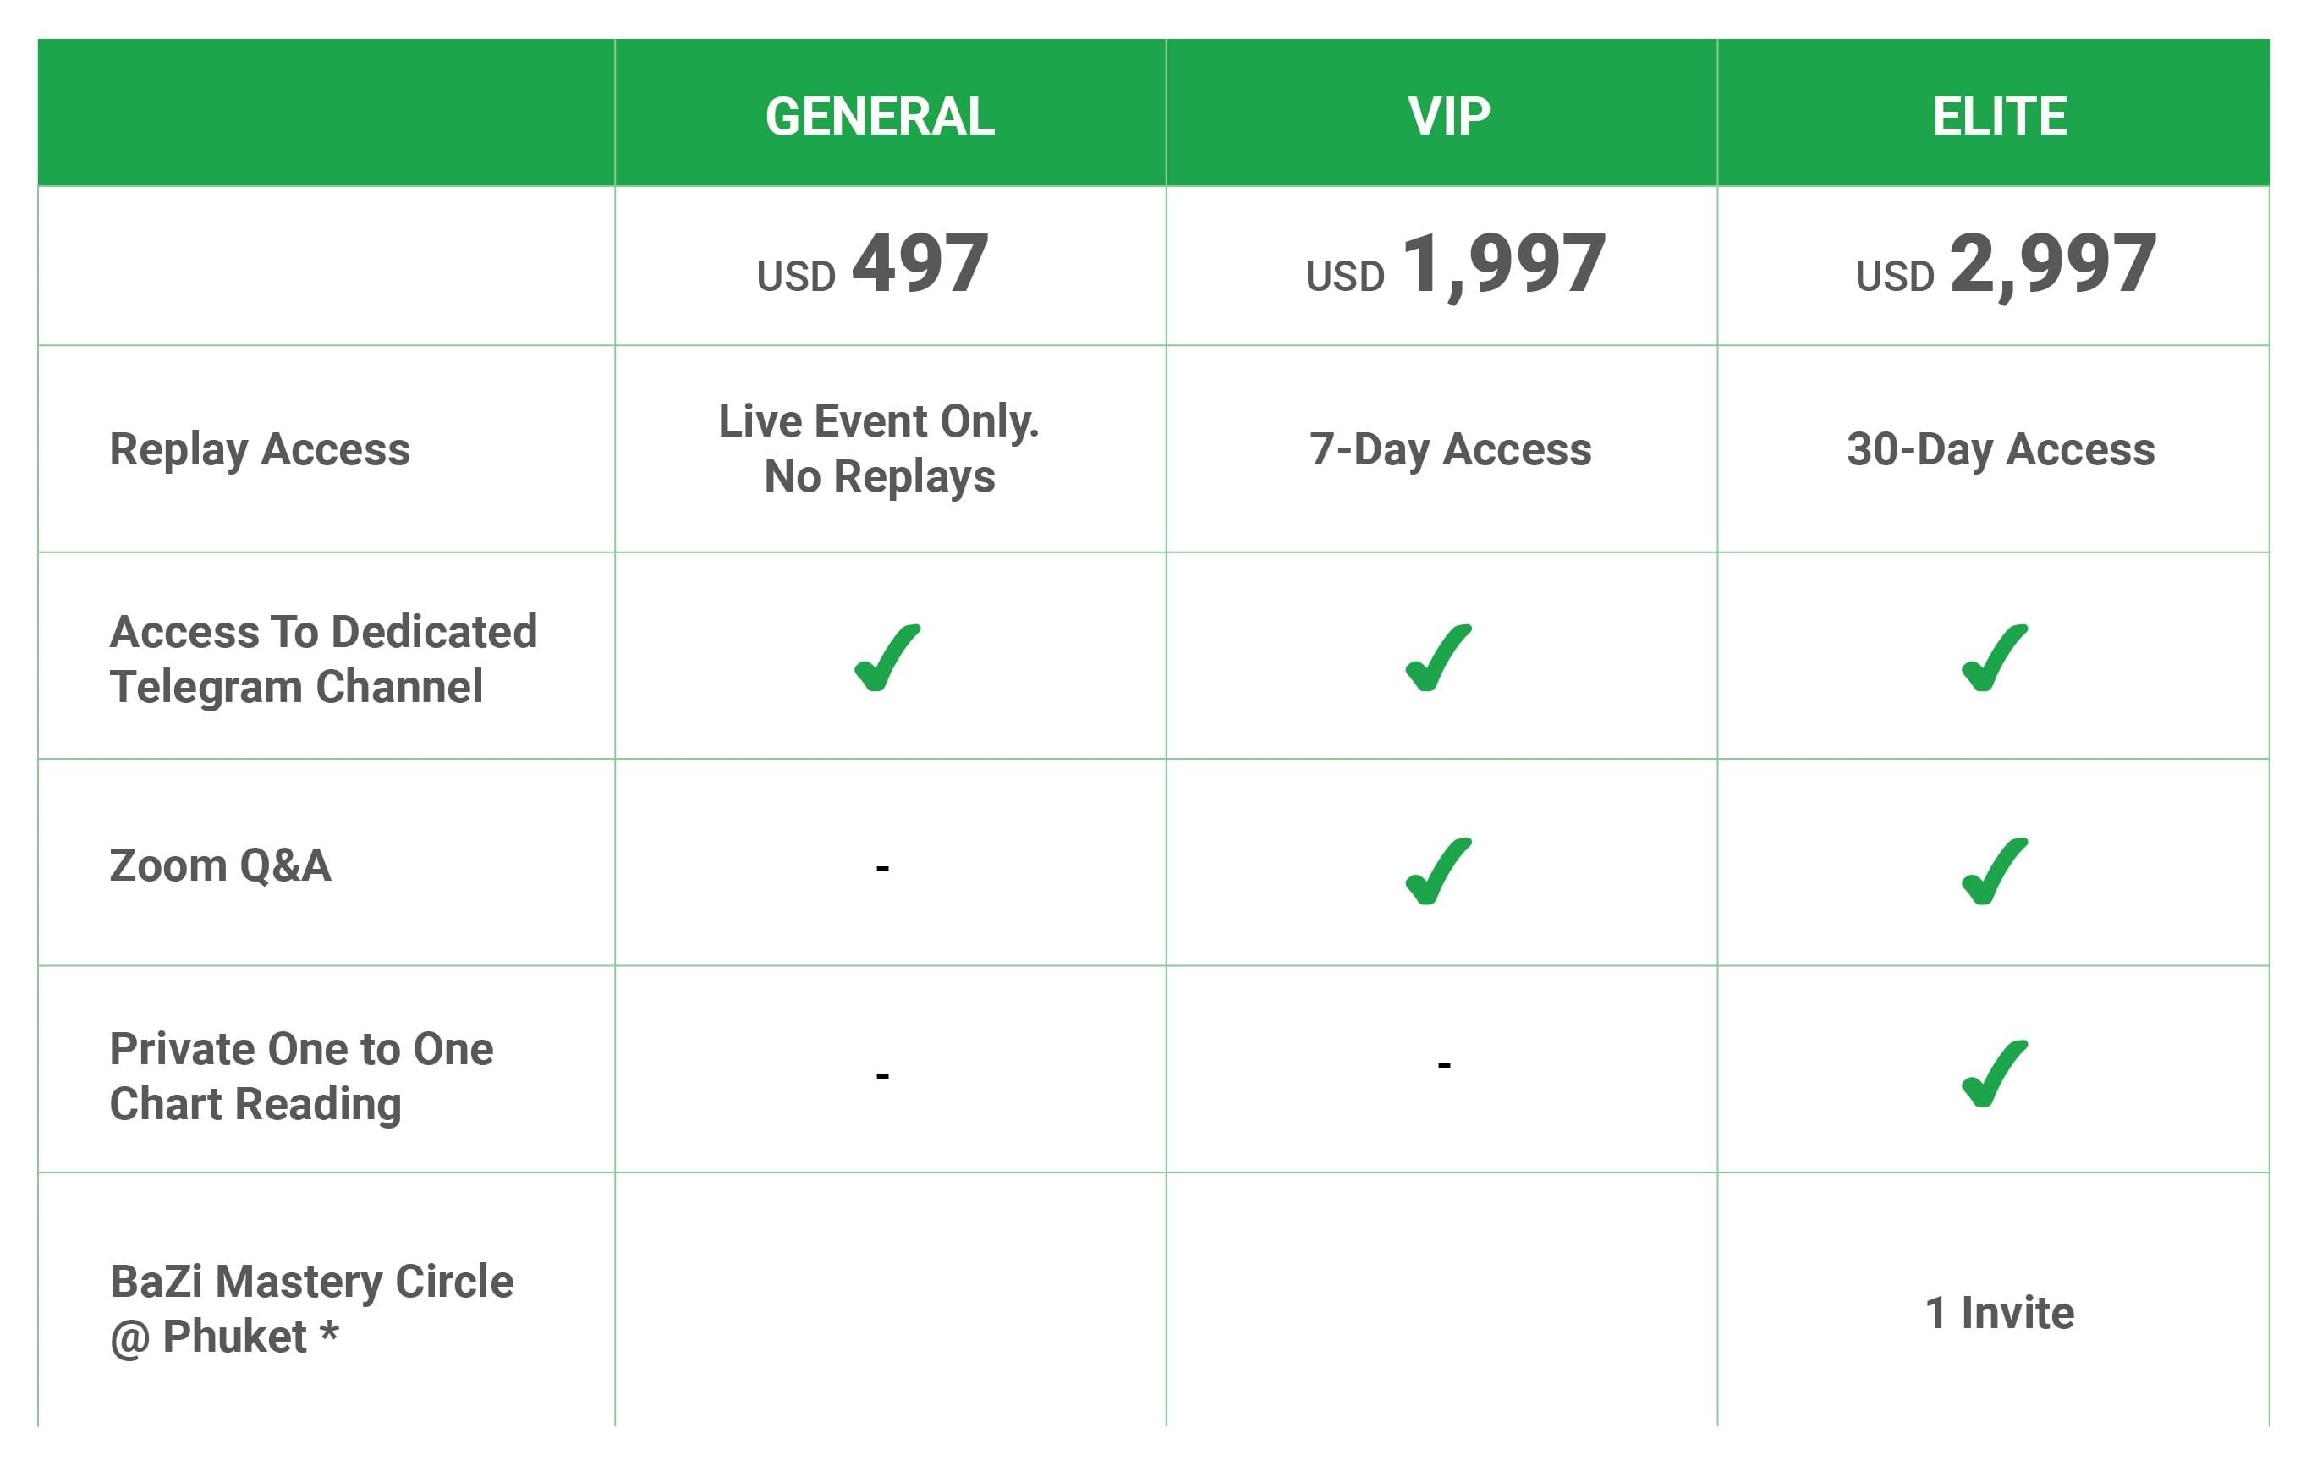Click the 30-Day Access text

(2001, 449)
